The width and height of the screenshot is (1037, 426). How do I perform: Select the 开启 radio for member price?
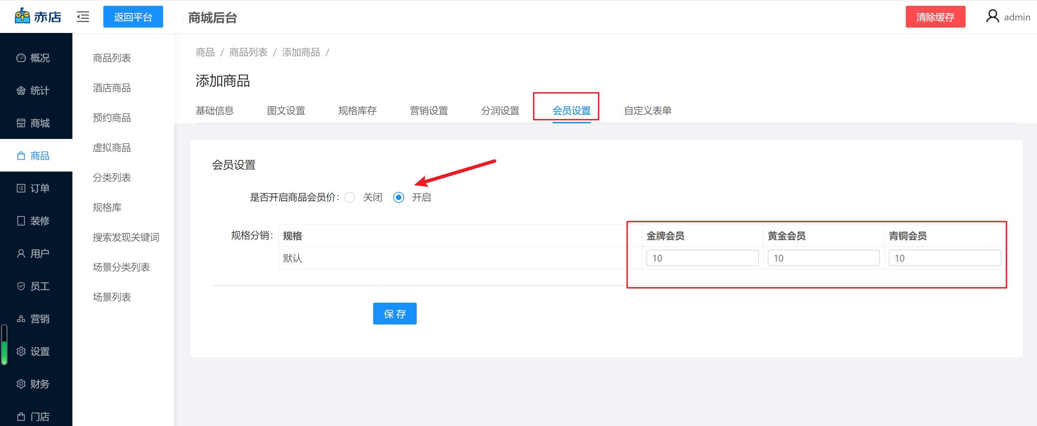click(399, 197)
